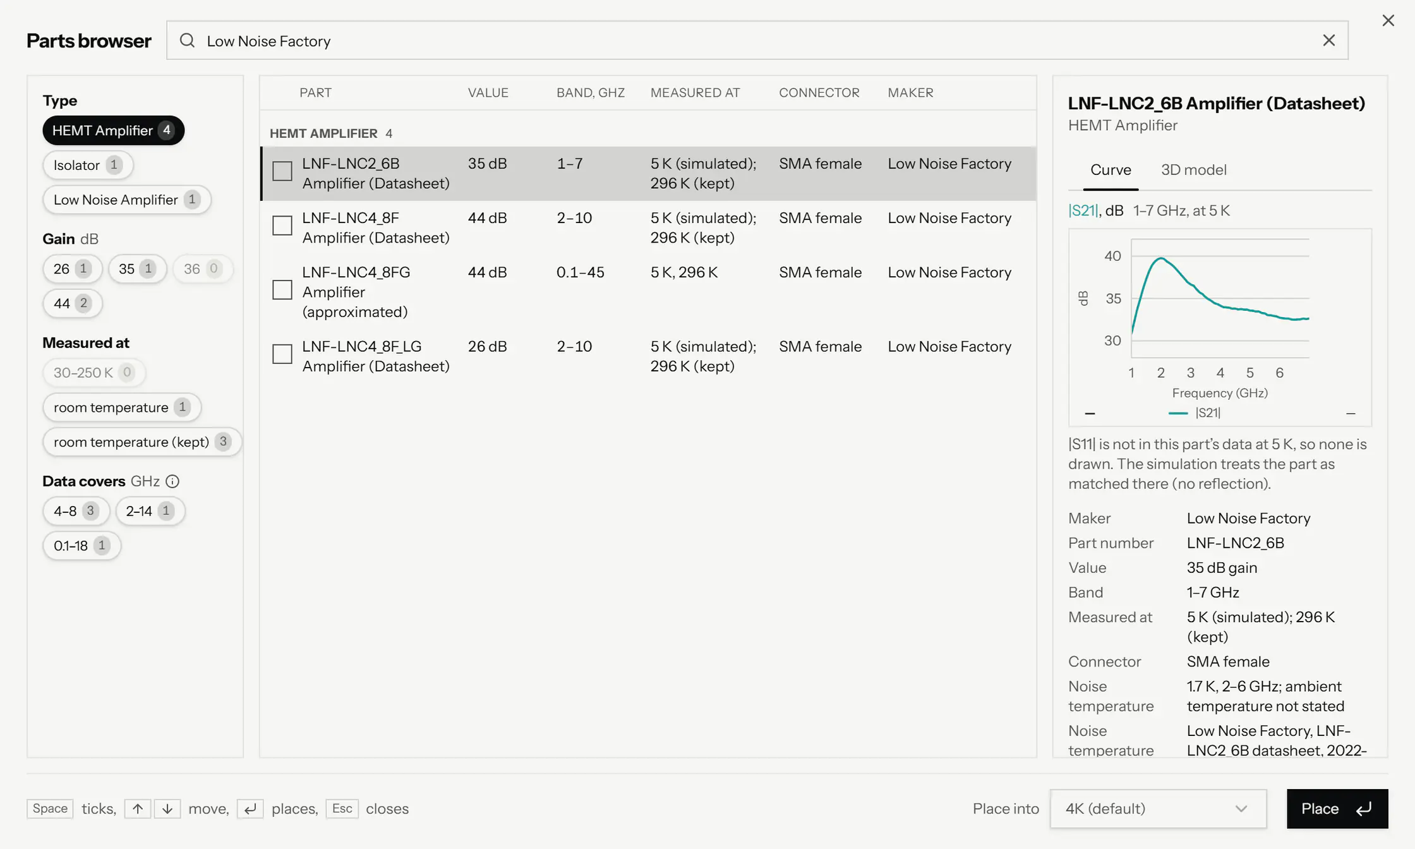Sort by the BAND, GHZ column header
Screen dimensions: 1415x849
[590, 93]
